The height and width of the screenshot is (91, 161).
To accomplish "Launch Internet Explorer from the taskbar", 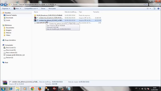I will click(11, 89).
